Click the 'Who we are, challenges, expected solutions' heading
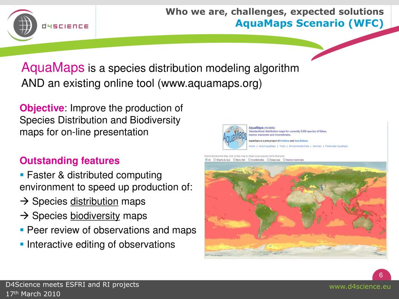This screenshot has height=299, width=399. (x=275, y=12)
